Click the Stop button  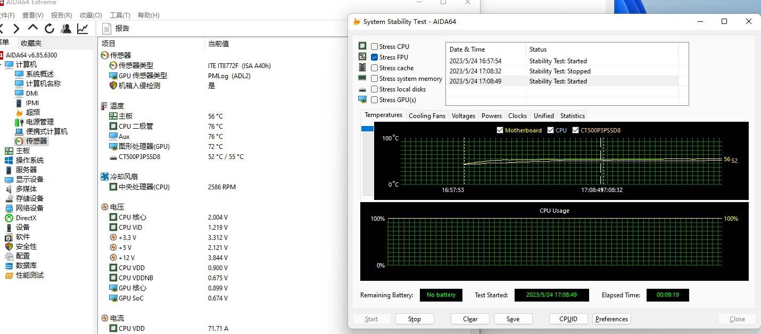point(415,319)
